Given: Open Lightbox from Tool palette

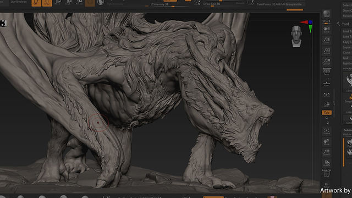Looking at the screenshot, I should click(347, 64).
